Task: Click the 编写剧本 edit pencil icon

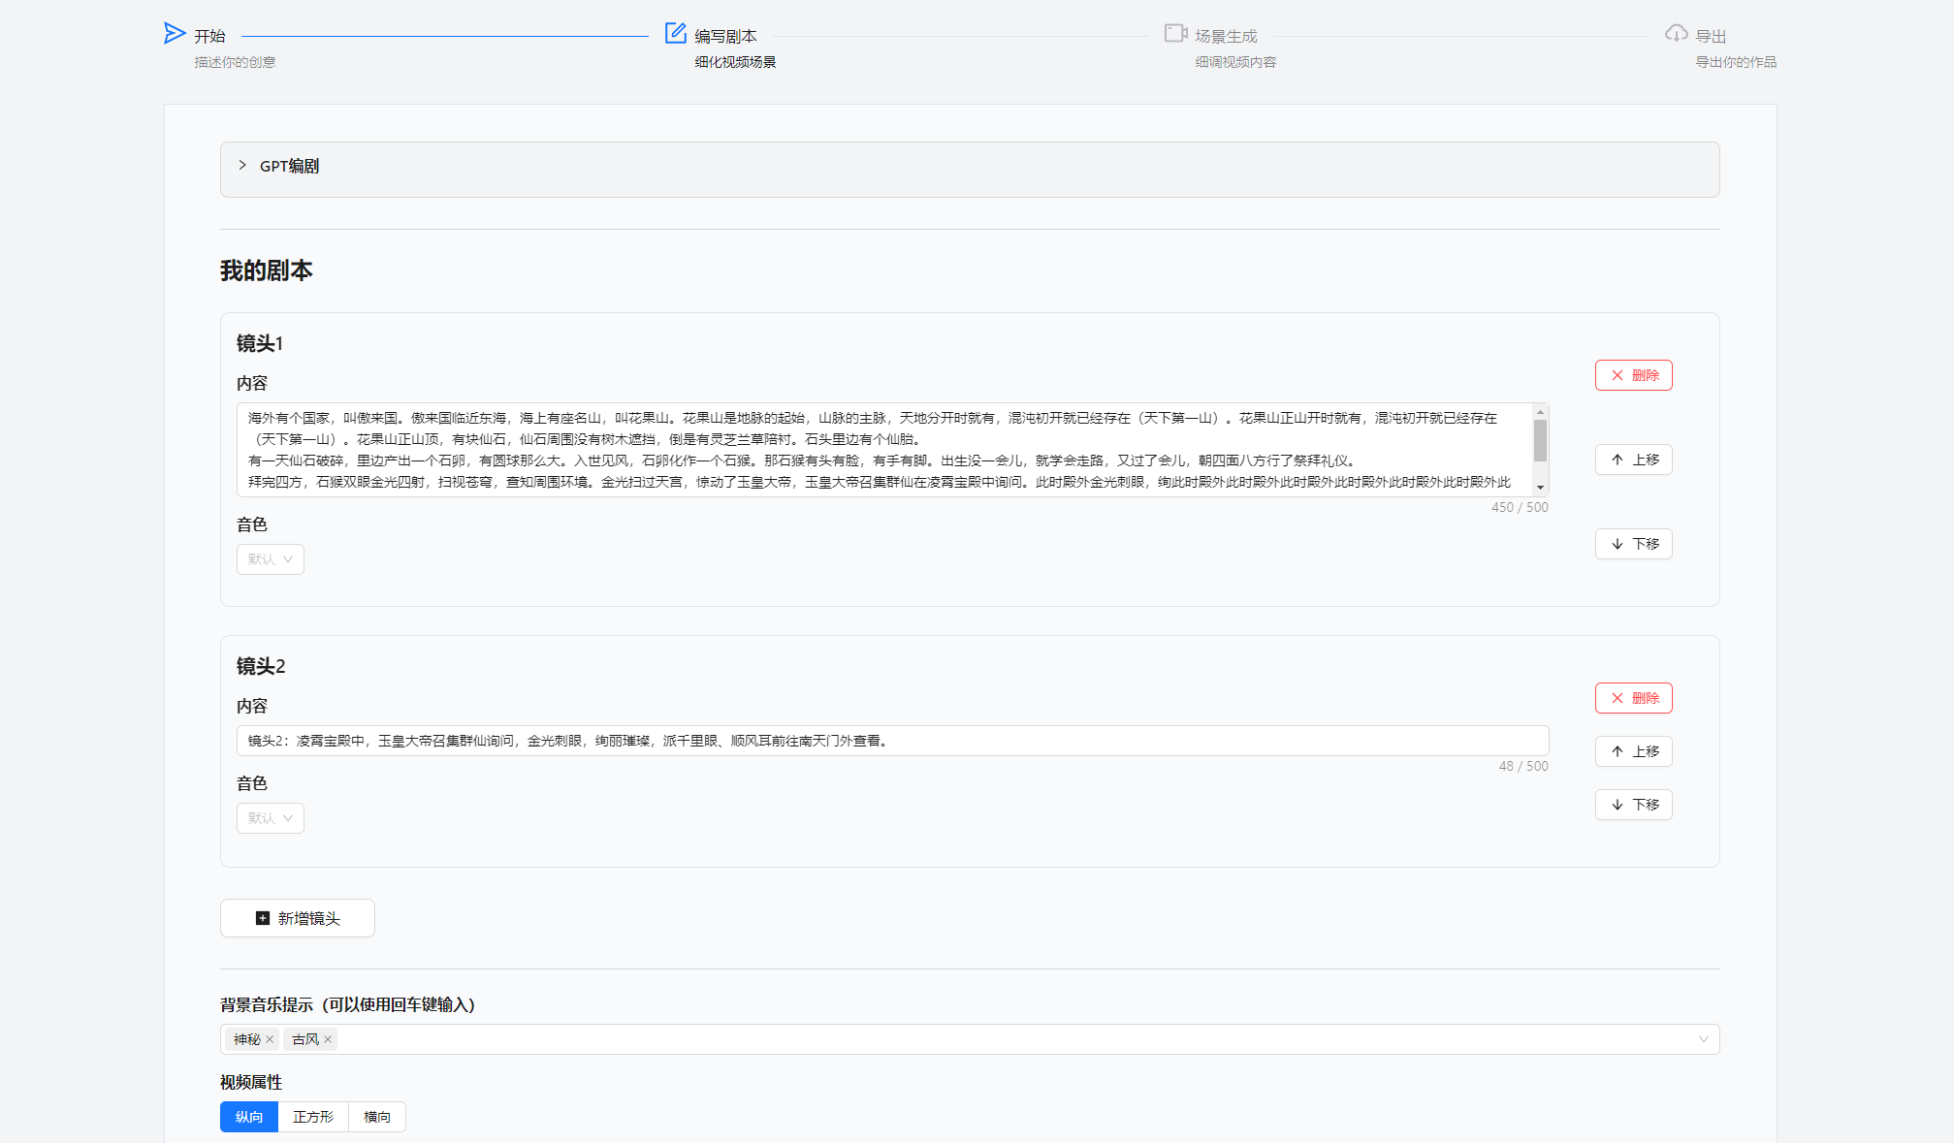Action: 675,34
